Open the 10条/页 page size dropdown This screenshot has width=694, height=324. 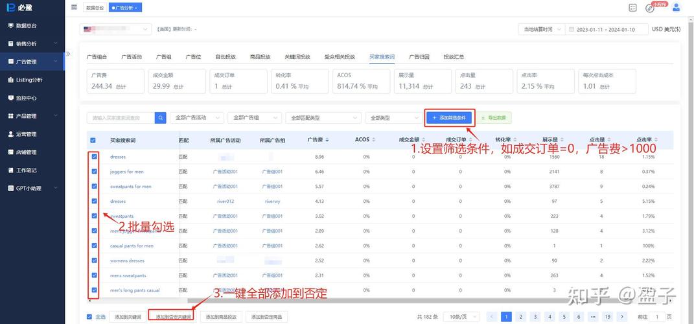[461, 317]
